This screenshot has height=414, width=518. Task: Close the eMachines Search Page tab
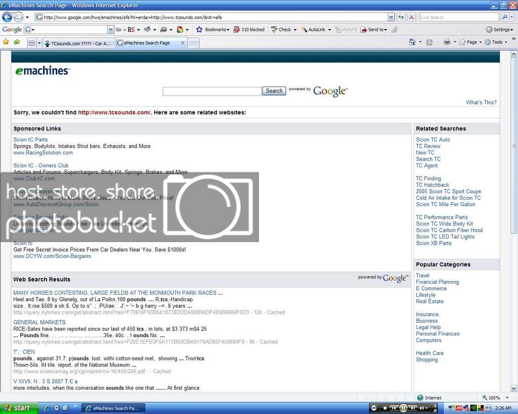(183, 43)
